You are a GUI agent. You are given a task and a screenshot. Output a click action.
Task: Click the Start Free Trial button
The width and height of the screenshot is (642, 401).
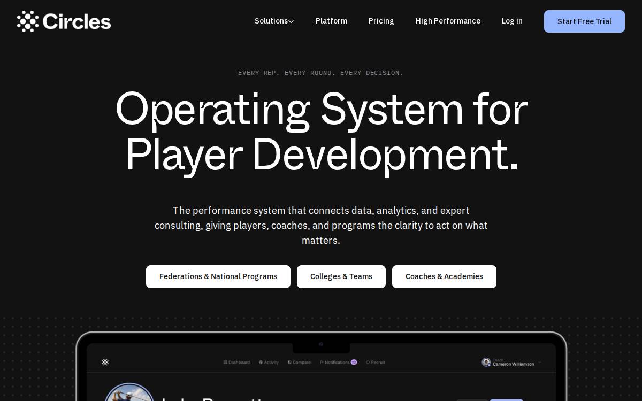[584, 21]
